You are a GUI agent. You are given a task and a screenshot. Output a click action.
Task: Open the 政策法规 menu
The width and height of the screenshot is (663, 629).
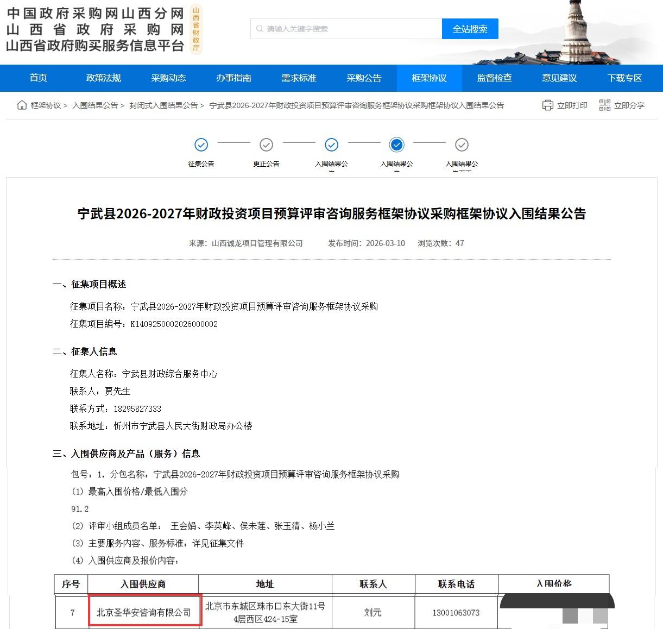(103, 78)
